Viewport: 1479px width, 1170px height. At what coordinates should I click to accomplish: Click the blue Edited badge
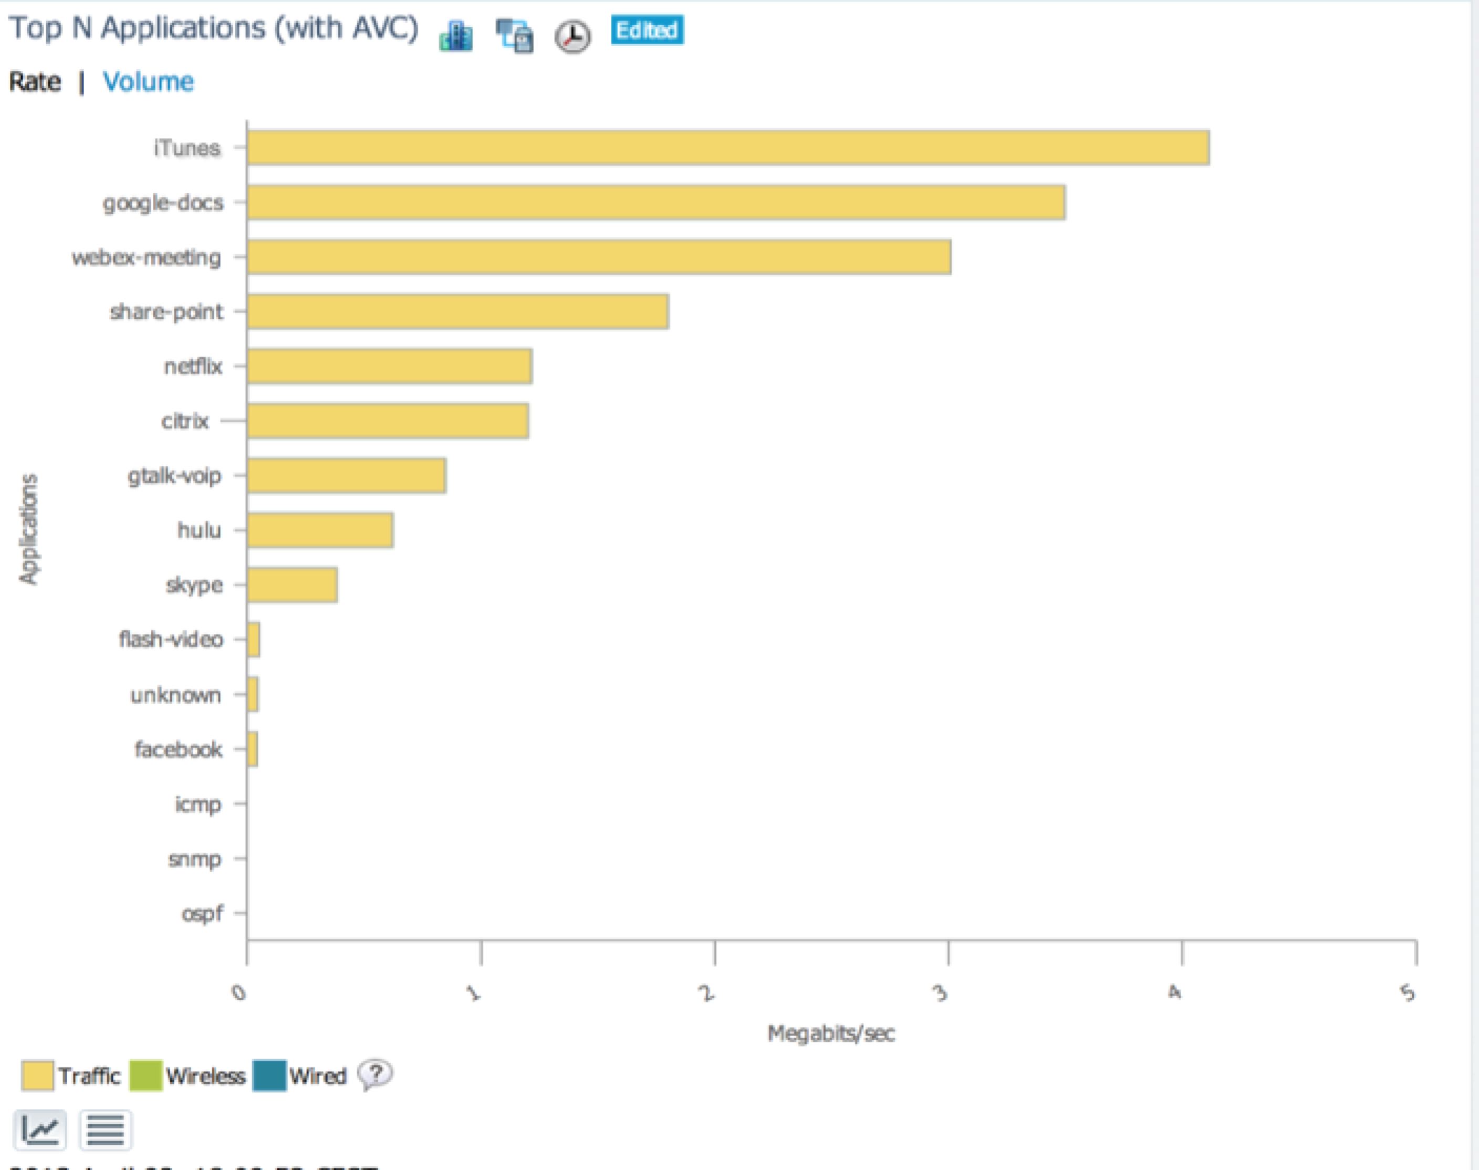click(x=647, y=30)
